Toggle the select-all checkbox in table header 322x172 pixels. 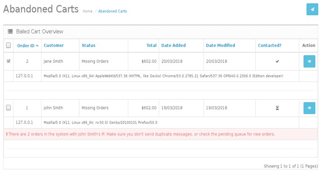pyautogui.click(x=9, y=45)
